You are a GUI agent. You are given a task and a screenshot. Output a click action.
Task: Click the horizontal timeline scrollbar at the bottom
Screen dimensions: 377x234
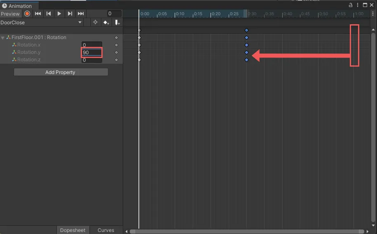(x=246, y=232)
